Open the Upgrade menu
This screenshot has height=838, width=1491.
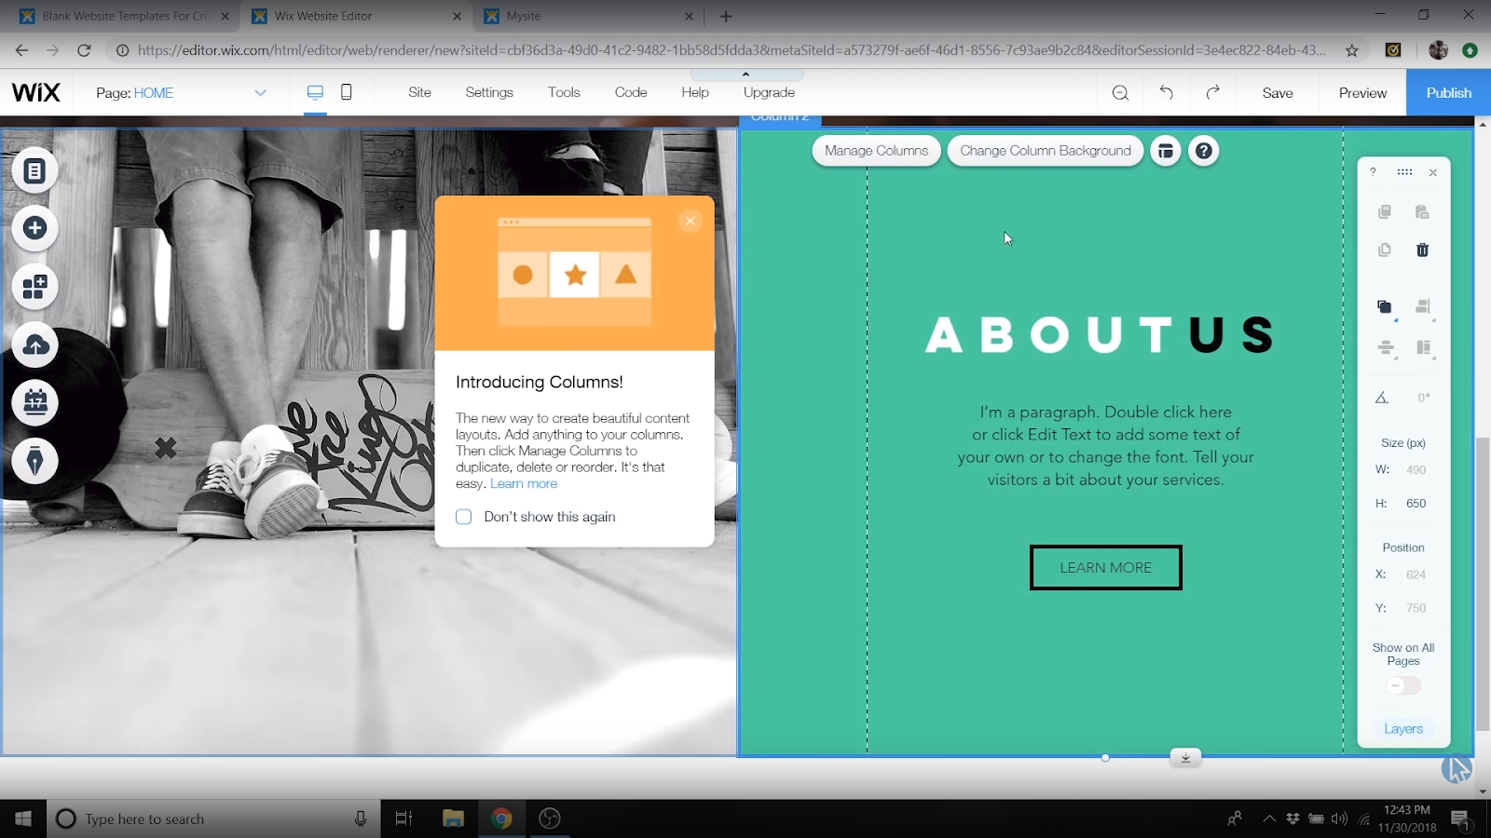click(769, 92)
